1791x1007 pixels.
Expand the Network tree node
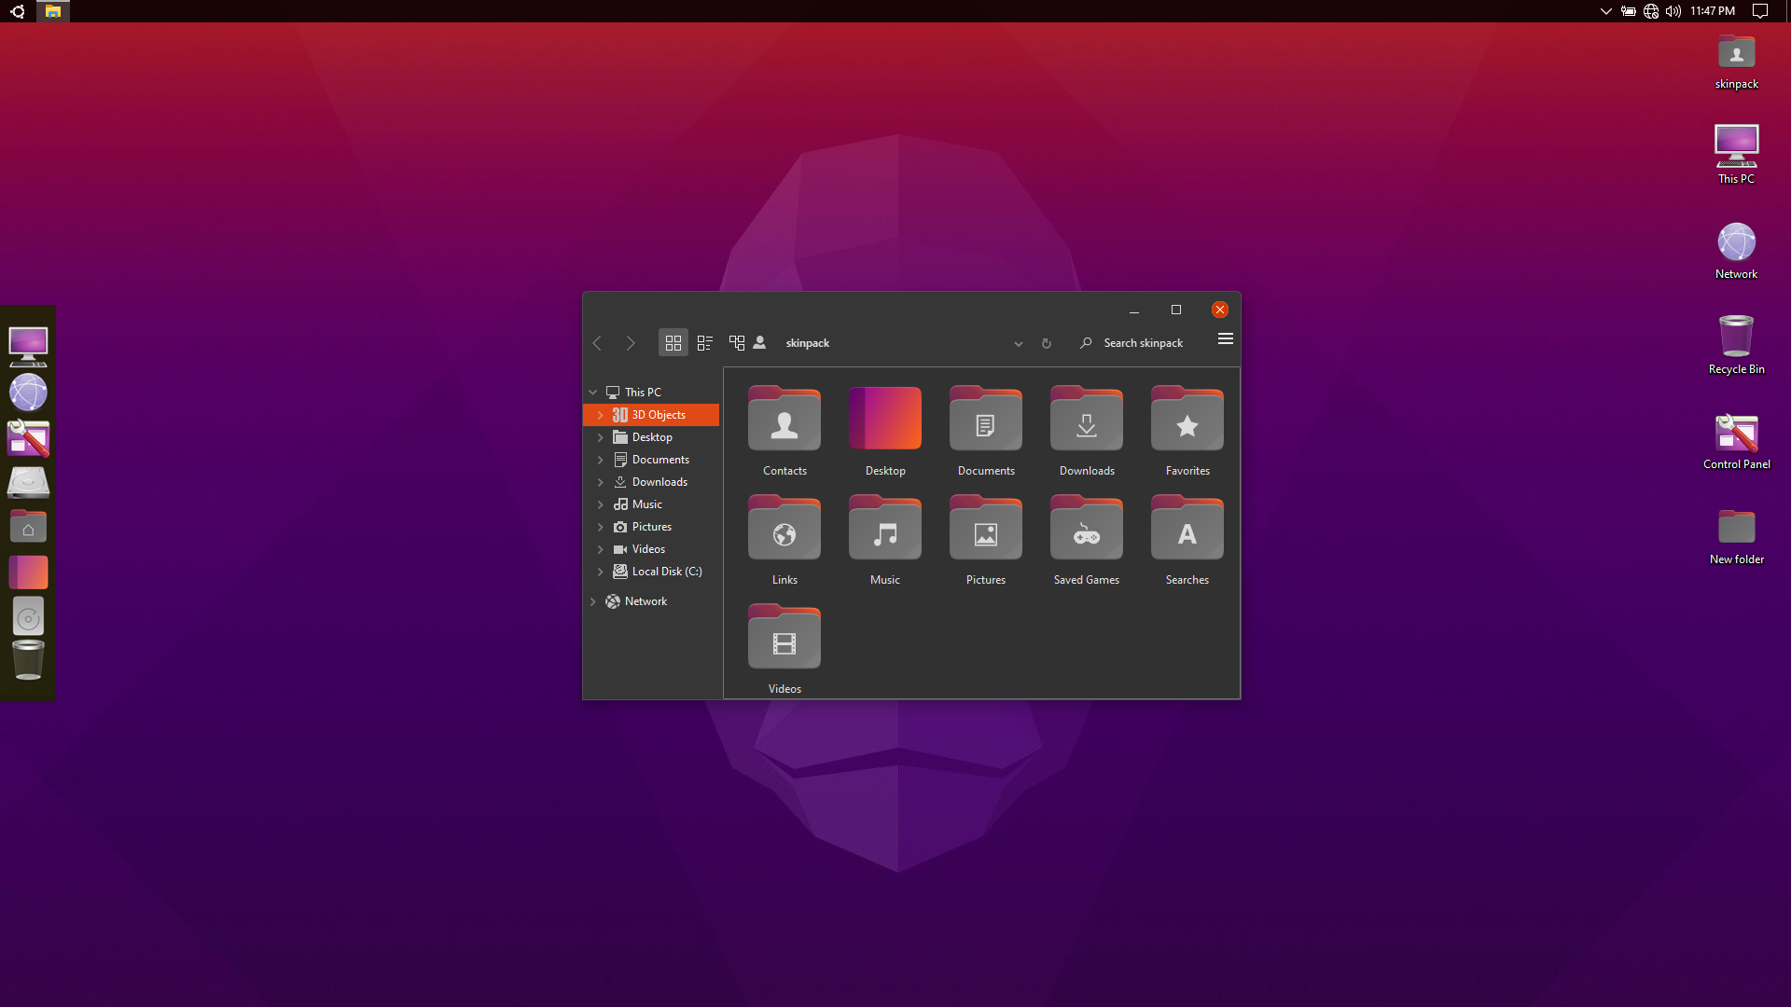click(x=593, y=601)
